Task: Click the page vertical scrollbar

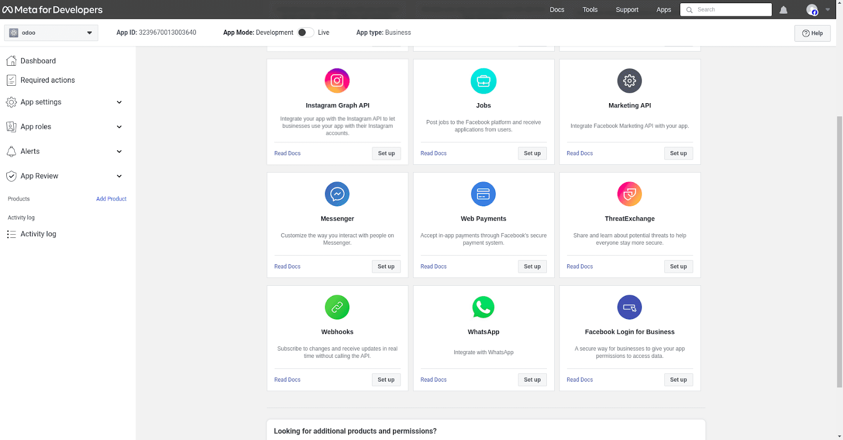Action: tap(839, 252)
